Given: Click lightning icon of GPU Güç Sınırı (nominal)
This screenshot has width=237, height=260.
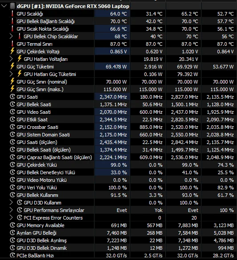Looking at the screenshot, I should (12, 81).
